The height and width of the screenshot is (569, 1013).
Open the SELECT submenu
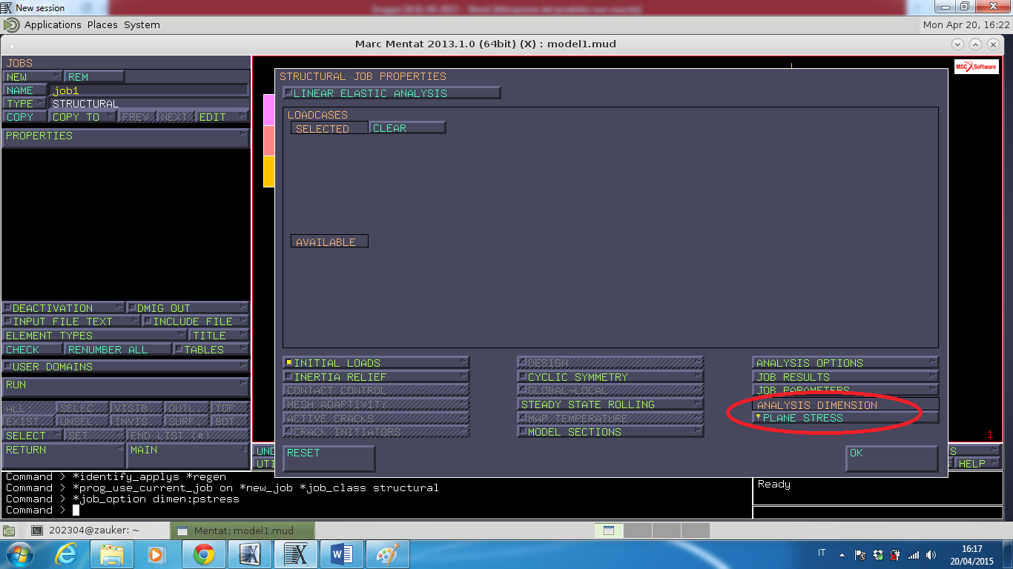[32, 436]
